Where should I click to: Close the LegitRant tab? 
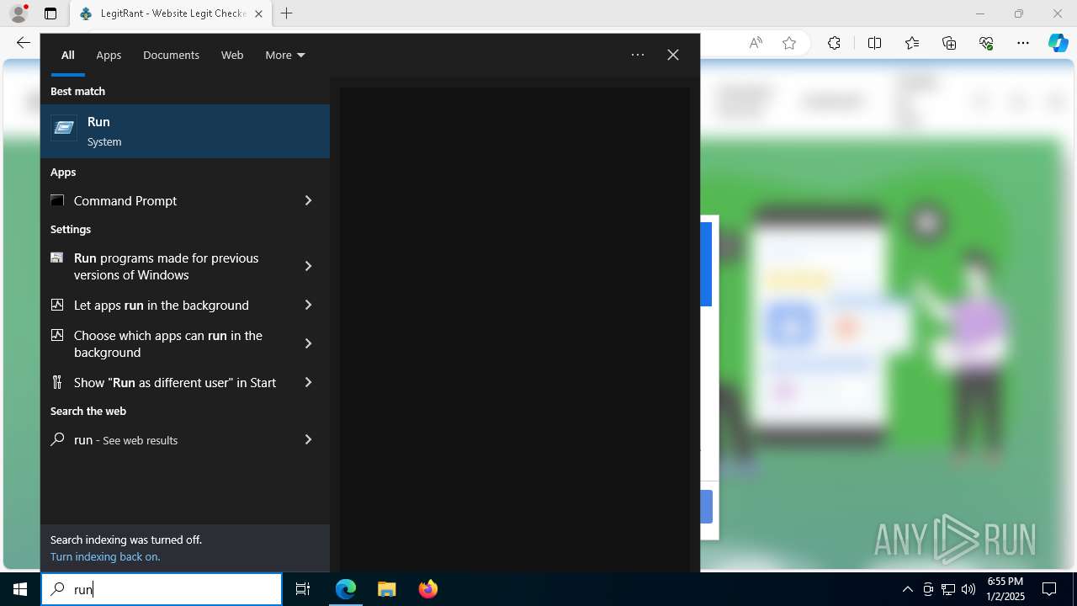click(x=258, y=13)
